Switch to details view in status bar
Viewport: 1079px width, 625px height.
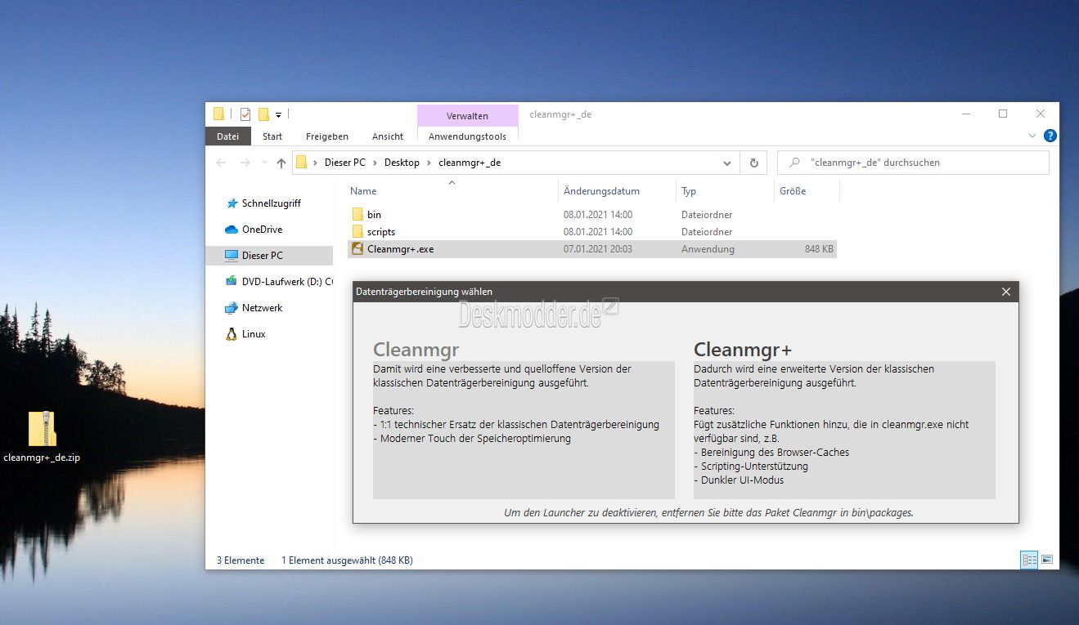click(x=1029, y=560)
